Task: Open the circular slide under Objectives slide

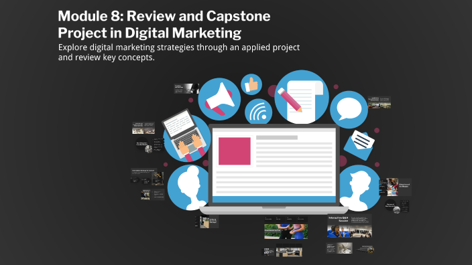Action: tap(397, 206)
